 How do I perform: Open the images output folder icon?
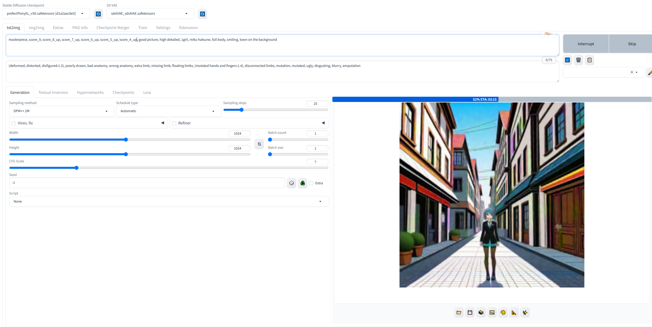click(459, 312)
